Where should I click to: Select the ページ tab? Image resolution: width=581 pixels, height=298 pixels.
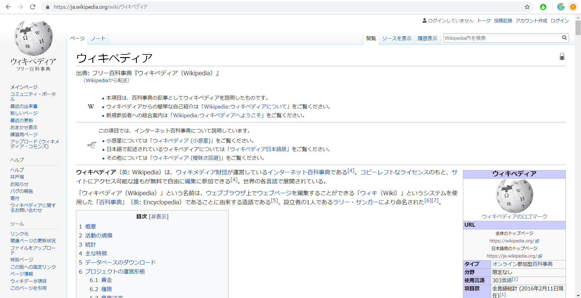[77, 38]
